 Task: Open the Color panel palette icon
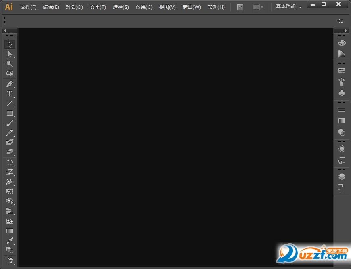[x=342, y=43]
